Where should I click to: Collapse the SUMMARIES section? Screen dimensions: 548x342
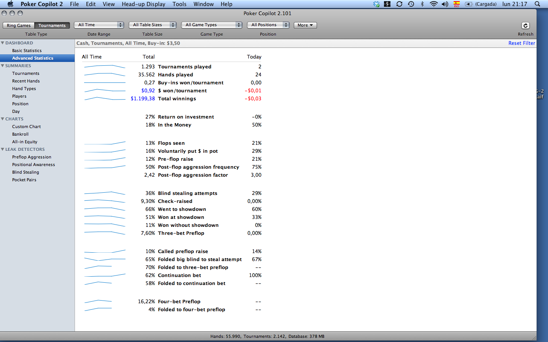pos(3,66)
